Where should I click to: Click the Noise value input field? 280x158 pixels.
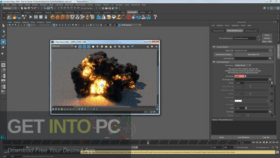(239, 83)
